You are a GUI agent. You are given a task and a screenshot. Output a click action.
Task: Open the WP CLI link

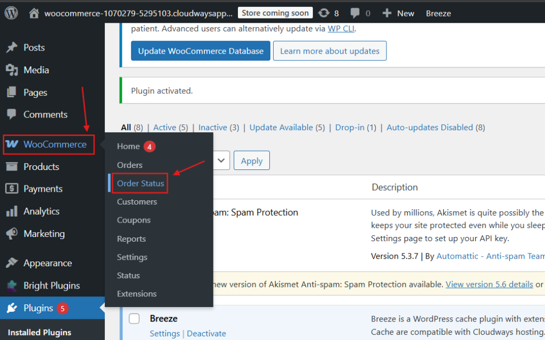click(x=341, y=29)
